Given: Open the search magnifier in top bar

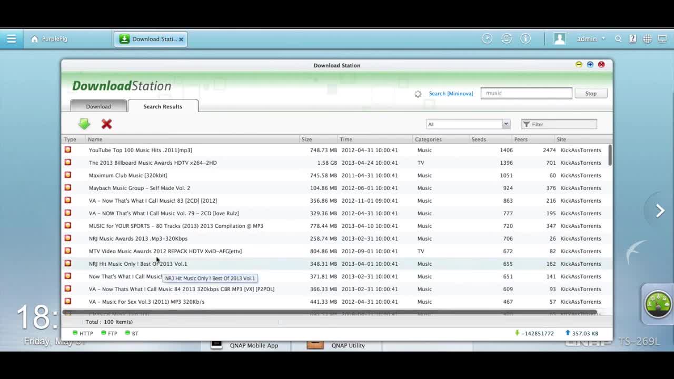Looking at the screenshot, I should pos(618,39).
